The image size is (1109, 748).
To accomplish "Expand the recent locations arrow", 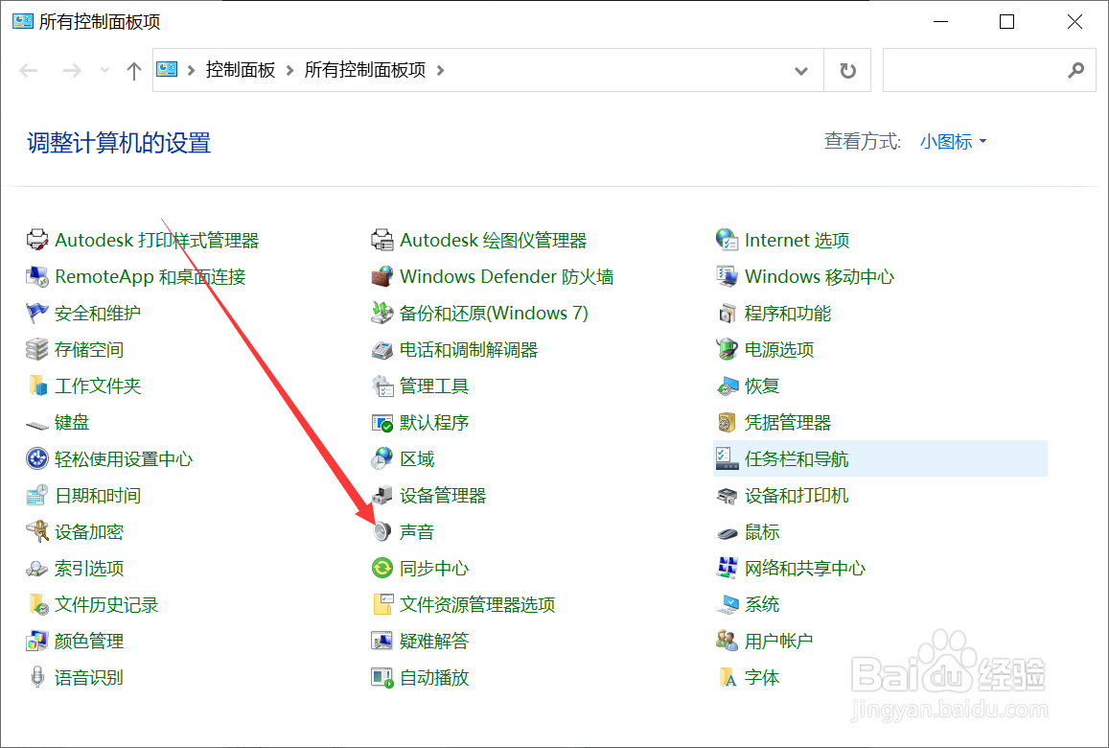I will (104, 70).
